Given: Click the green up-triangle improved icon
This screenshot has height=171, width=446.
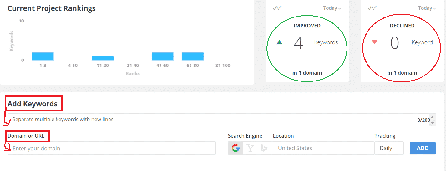Looking at the screenshot, I should (280, 42).
